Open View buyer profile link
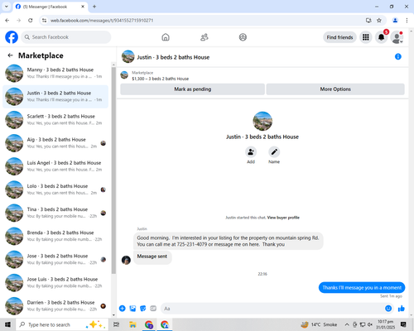This screenshot has width=414, height=331. coord(283,218)
